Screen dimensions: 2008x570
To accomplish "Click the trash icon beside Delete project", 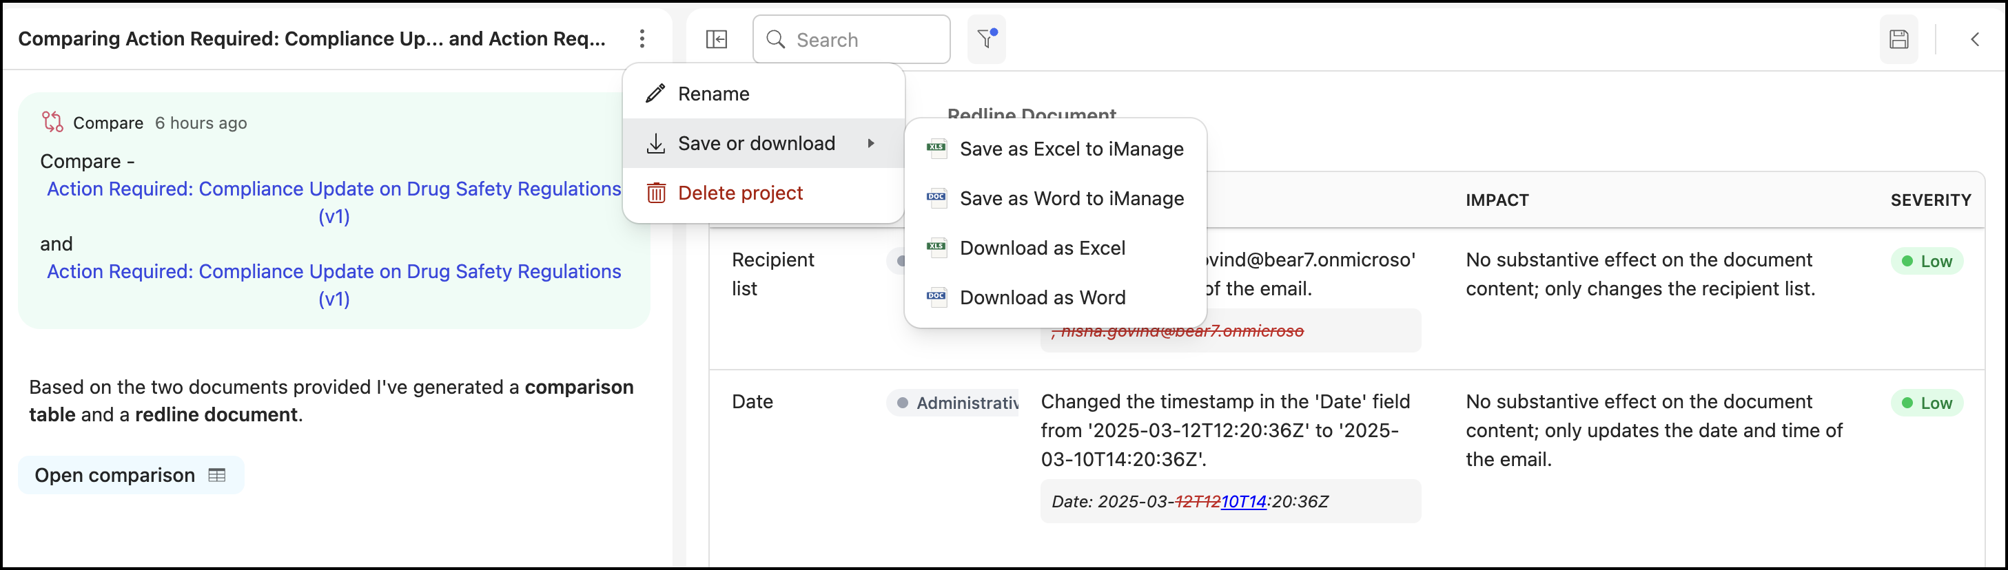I will tap(655, 193).
